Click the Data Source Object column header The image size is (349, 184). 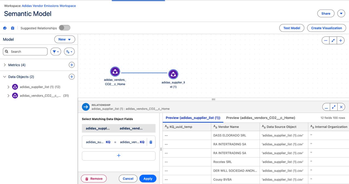(284, 127)
